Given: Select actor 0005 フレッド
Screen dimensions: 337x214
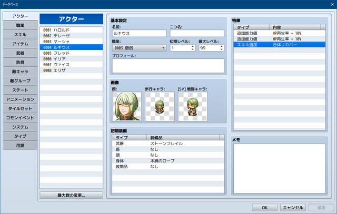Looking at the screenshot, I should 72,53.
